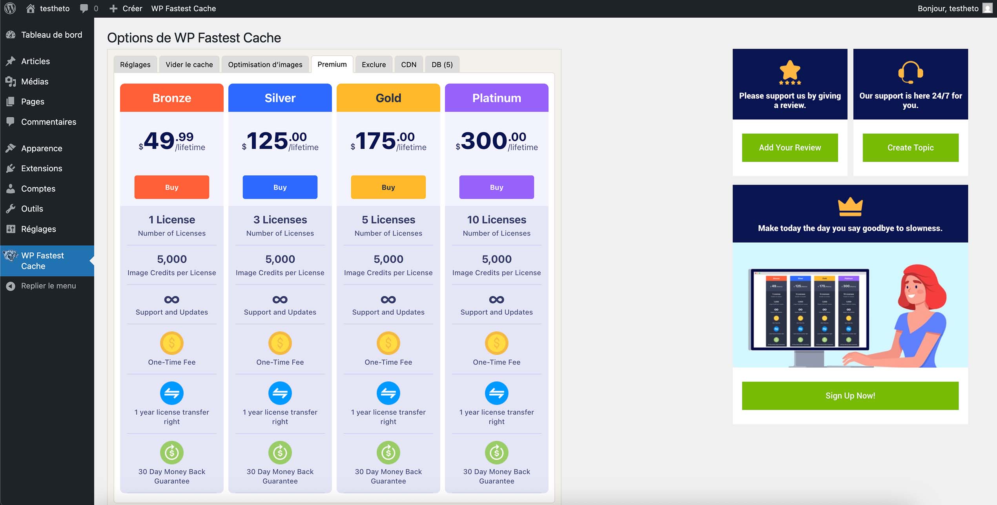This screenshot has height=505, width=997.
Task: Click Sign Up Now!
Action: 849,396
